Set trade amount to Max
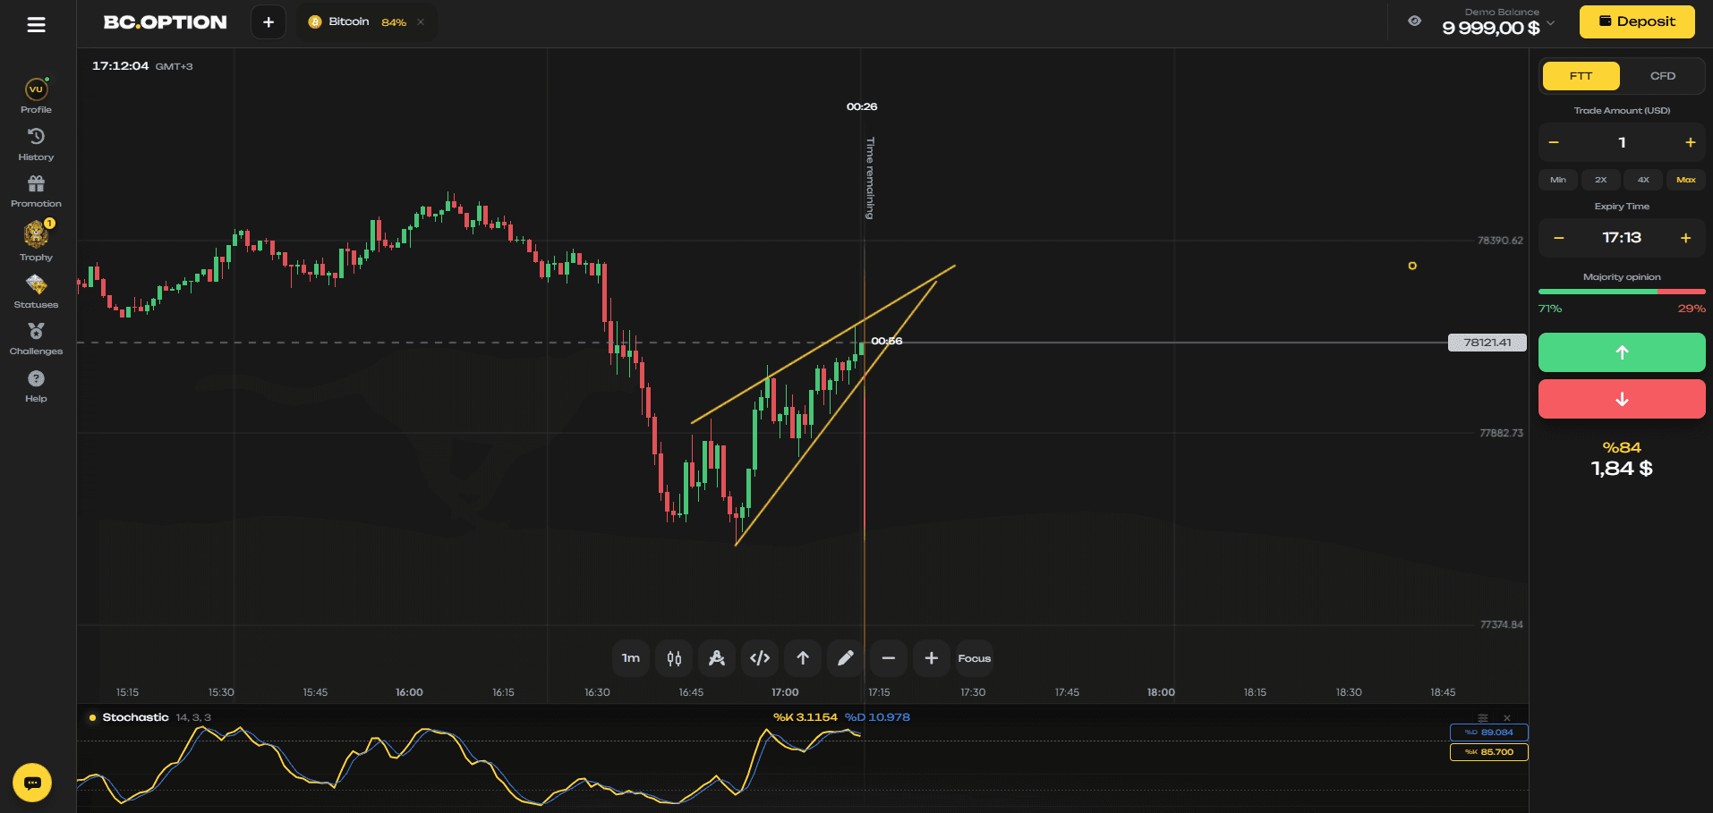The width and height of the screenshot is (1713, 813). (1686, 180)
